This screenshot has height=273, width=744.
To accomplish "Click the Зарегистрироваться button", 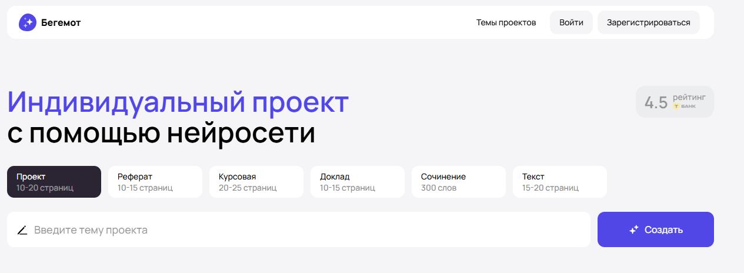I will pyautogui.click(x=648, y=22).
